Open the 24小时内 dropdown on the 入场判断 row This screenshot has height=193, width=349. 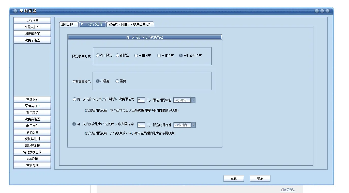193,125
